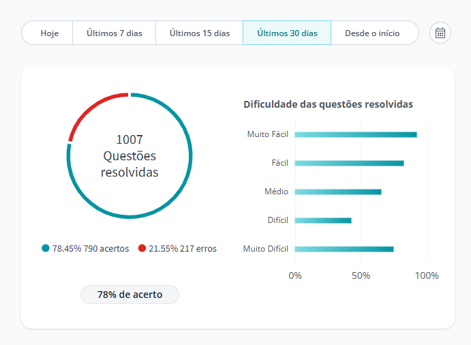
Task: Click the Muito Difícil difficulty bar
Action: 344,249
